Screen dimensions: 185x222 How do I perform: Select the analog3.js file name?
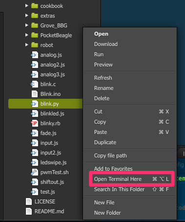pos(53,75)
